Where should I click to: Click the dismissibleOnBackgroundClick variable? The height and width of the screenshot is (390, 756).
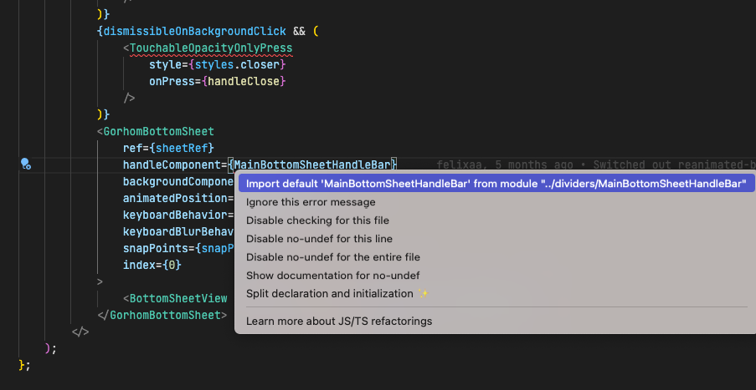[x=201, y=31]
